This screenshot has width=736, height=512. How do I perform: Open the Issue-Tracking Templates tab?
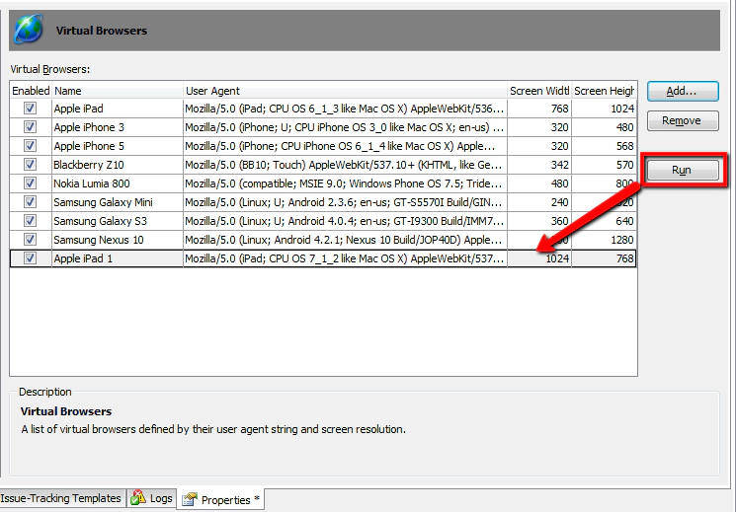pyautogui.click(x=61, y=498)
